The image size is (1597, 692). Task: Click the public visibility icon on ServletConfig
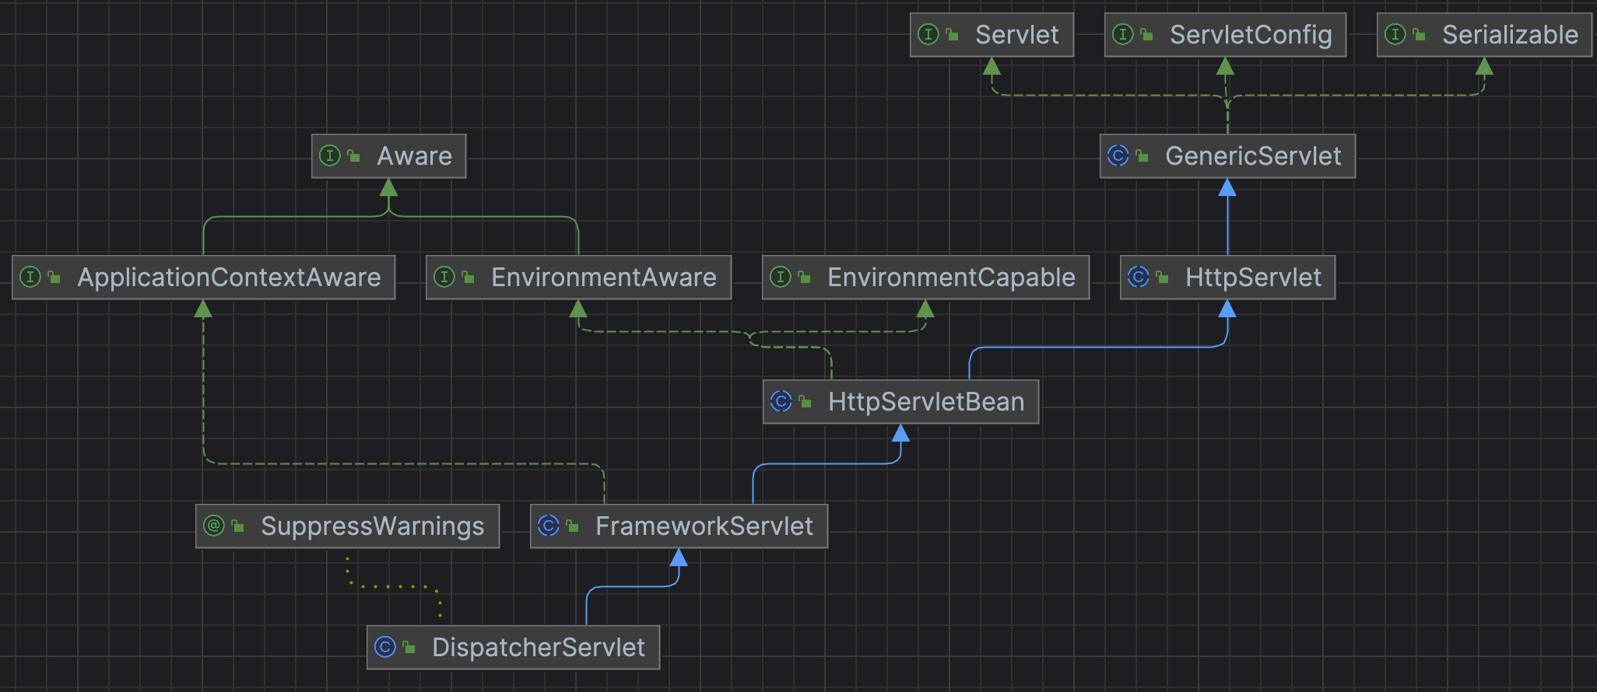click(x=1147, y=34)
